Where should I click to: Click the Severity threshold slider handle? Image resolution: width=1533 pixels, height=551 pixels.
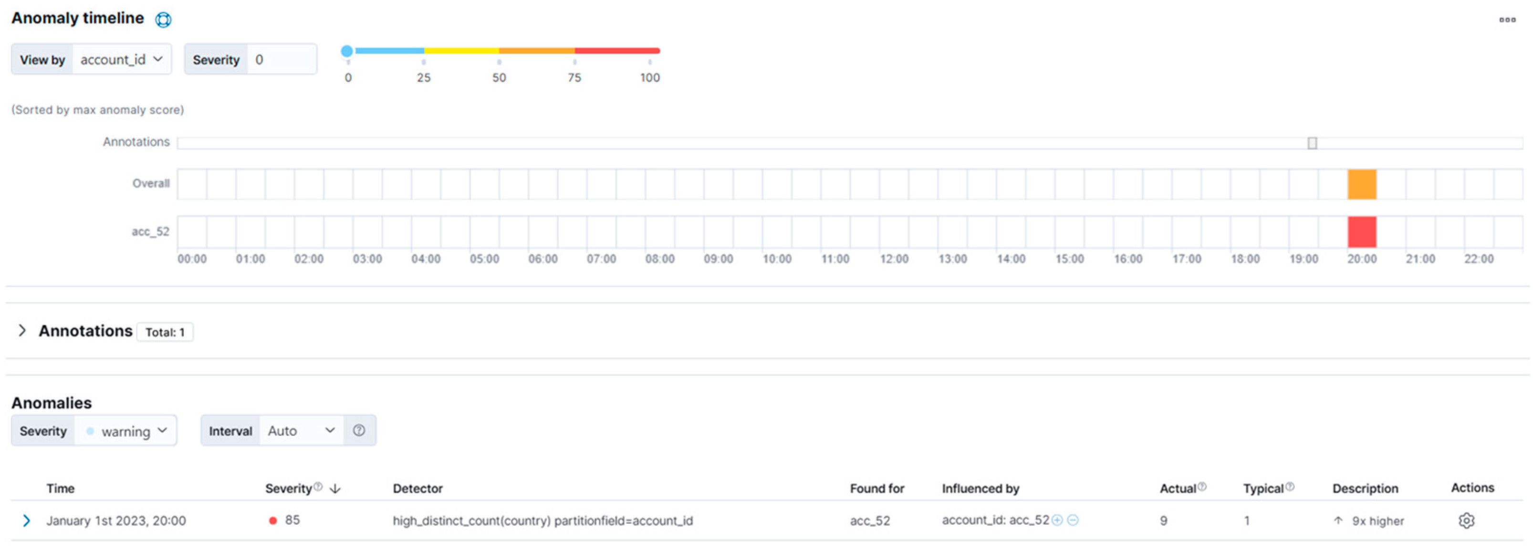pyautogui.click(x=347, y=51)
